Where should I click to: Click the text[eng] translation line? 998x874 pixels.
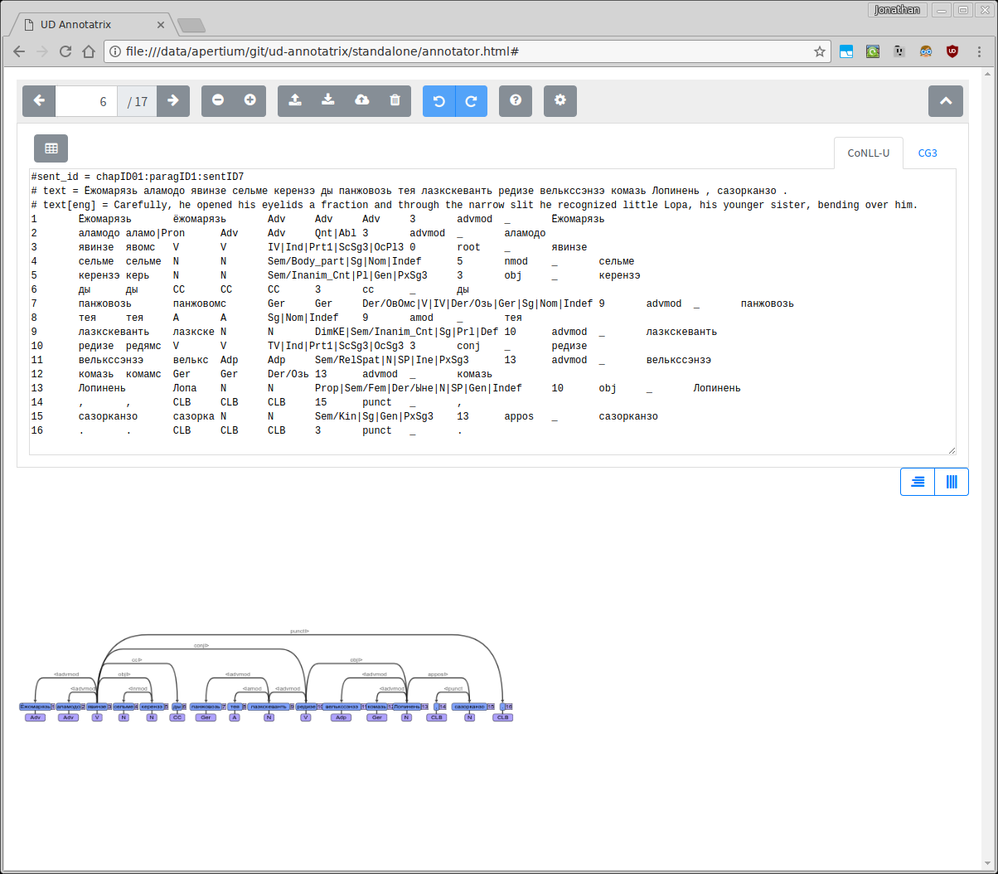click(x=474, y=205)
